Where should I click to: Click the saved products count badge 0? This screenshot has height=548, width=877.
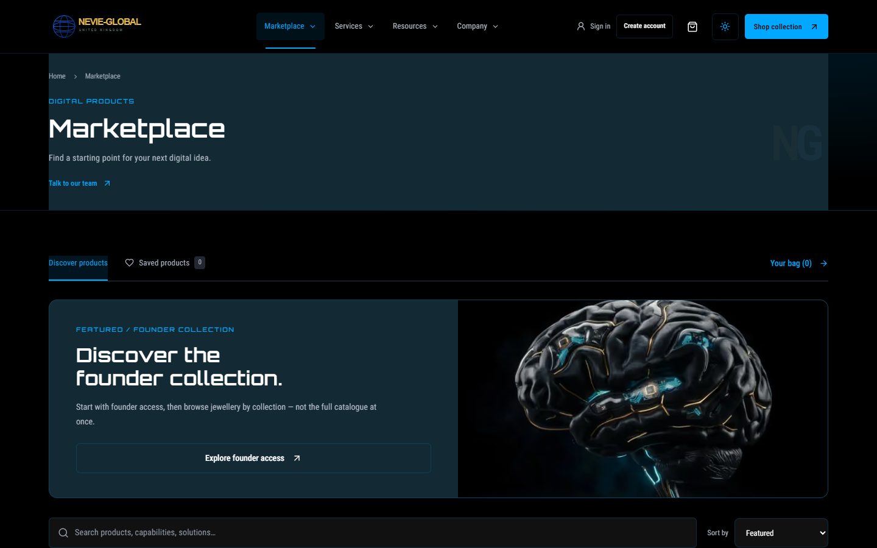(x=200, y=262)
